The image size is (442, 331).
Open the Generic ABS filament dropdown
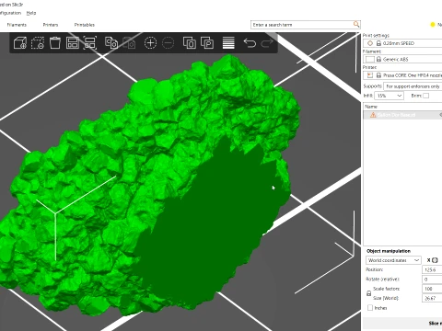[x=402, y=59]
